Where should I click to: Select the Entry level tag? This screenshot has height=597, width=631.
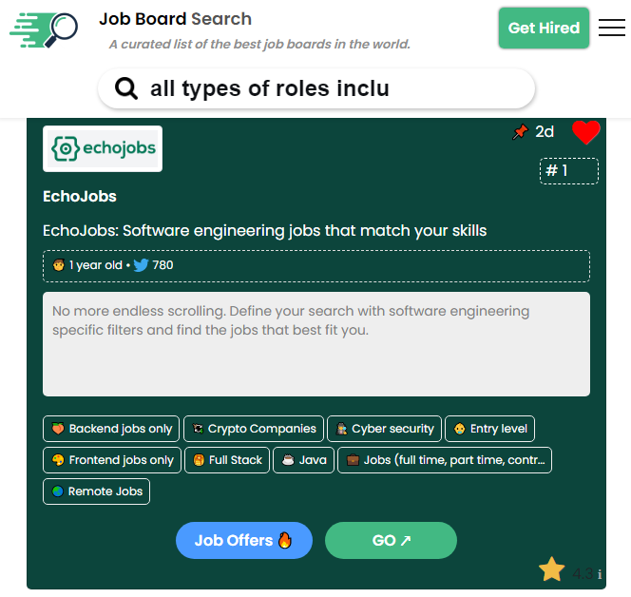489,429
